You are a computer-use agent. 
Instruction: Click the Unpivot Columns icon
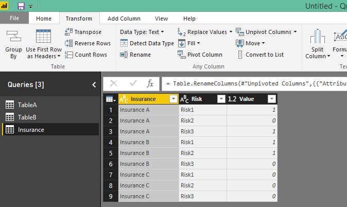pos(240,32)
